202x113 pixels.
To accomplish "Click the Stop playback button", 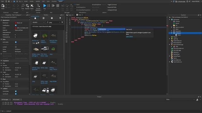I will click(x=58, y=6).
